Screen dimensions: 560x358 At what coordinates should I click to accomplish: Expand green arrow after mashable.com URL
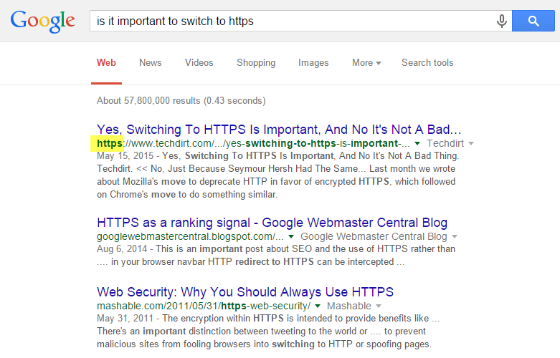pyautogui.click(x=318, y=306)
